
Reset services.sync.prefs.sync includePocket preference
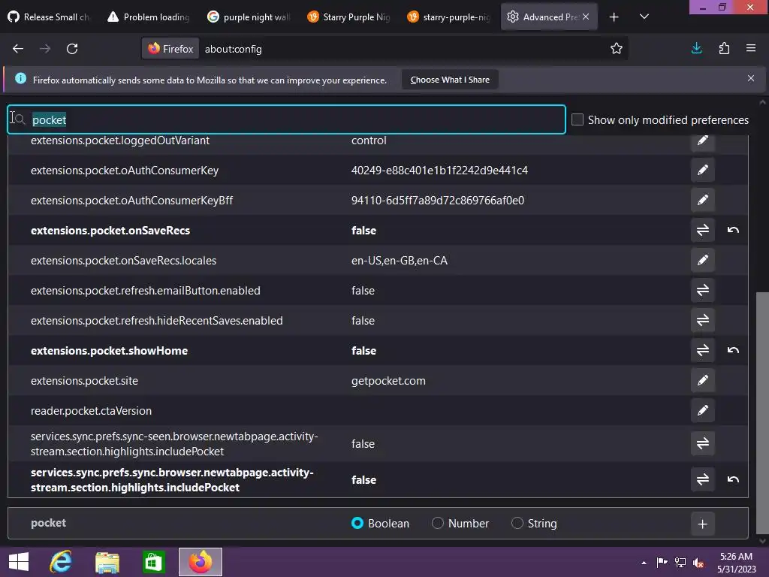(733, 479)
